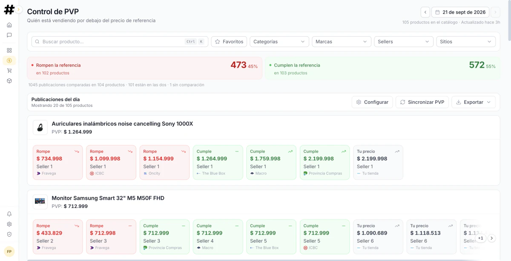This screenshot has width=511, height=261.
Task: Open the Sellers dropdown filter
Action: [404, 42]
